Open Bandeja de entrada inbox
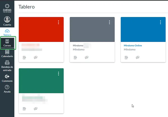The width and height of the screenshot is (168, 117). pos(7,66)
